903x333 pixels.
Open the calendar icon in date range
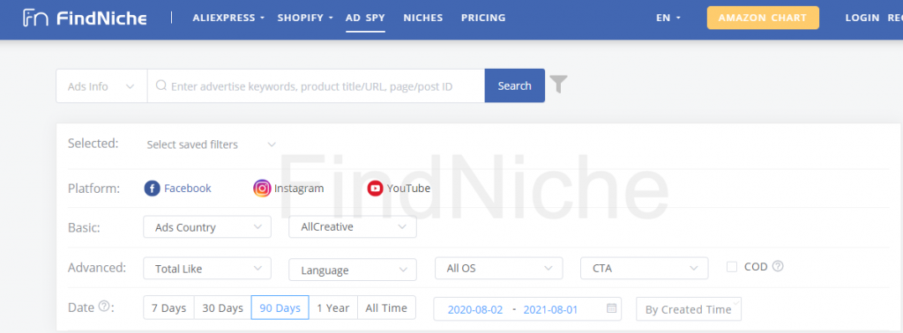point(612,307)
